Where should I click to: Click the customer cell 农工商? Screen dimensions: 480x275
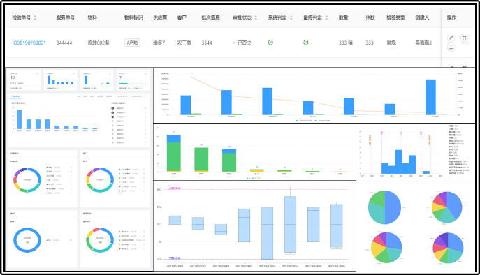(x=184, y=43)
